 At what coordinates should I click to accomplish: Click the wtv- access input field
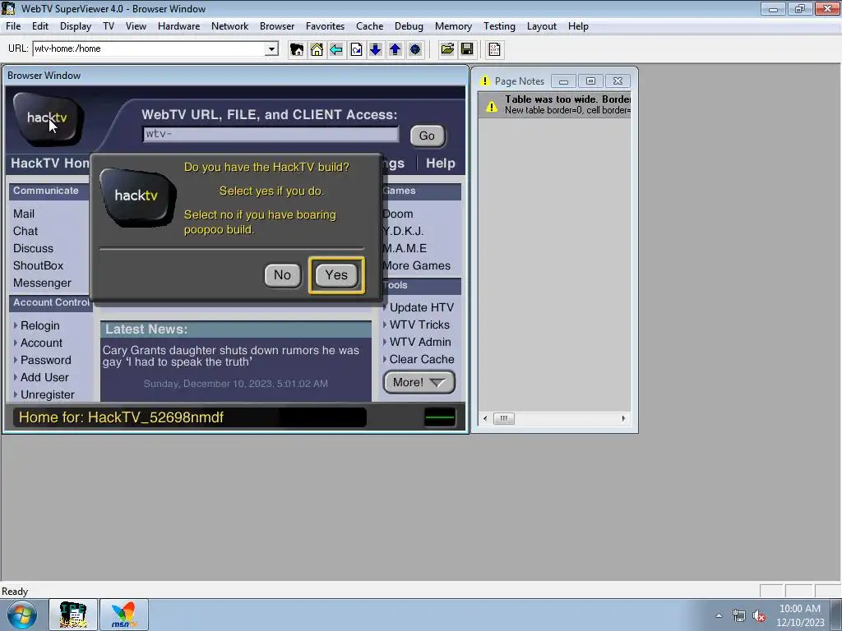click(271, 134)
